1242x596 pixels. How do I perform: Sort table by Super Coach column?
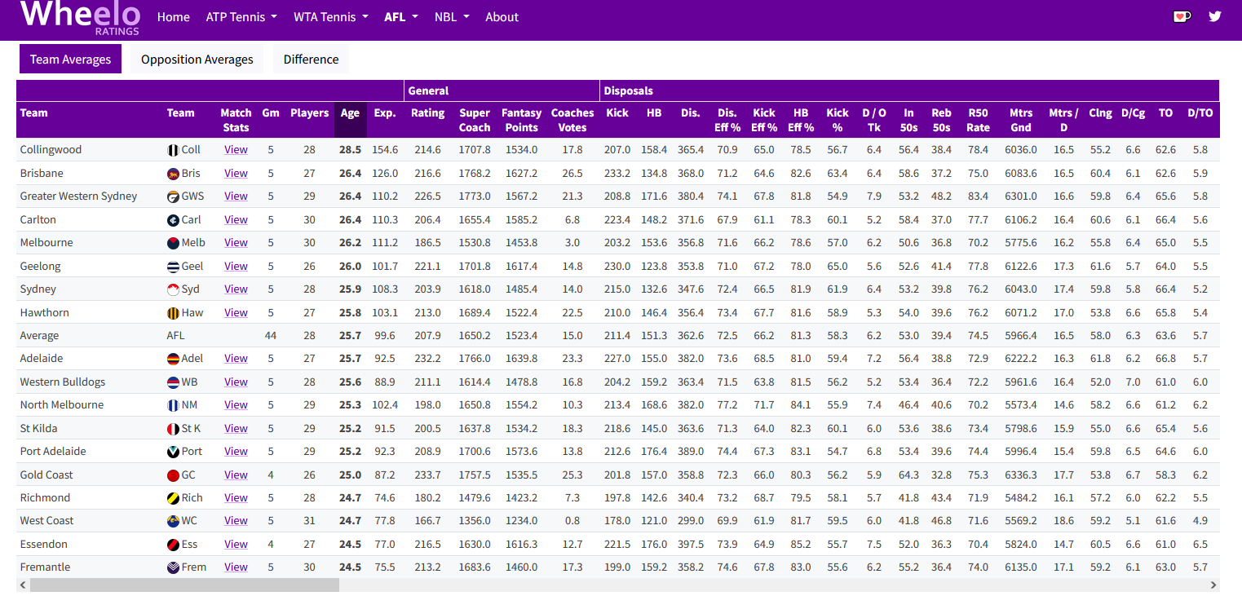(475, 120)
